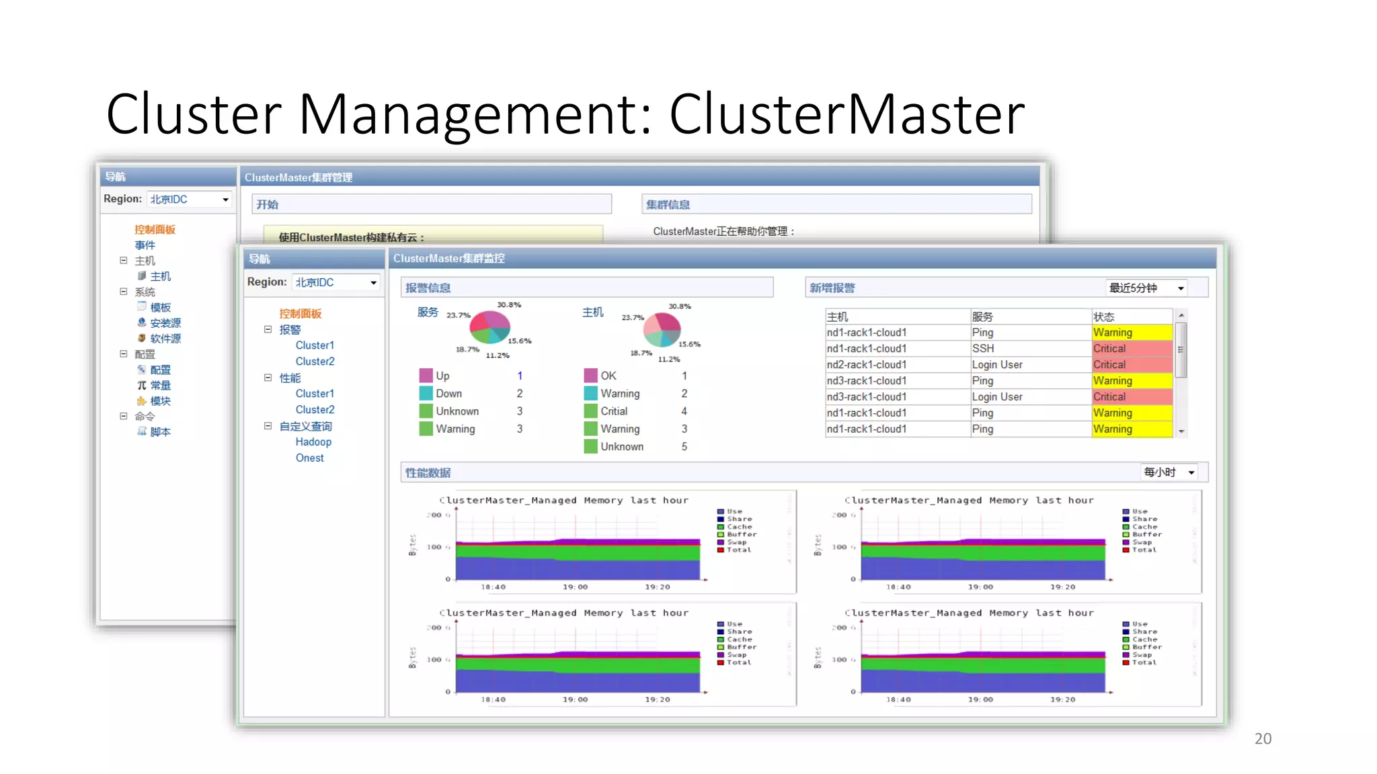The width and height of the screenshot is (1377, 774).
Task: Select nd2-rack1-cloud1 host cell
Action: tap(898, 365)
